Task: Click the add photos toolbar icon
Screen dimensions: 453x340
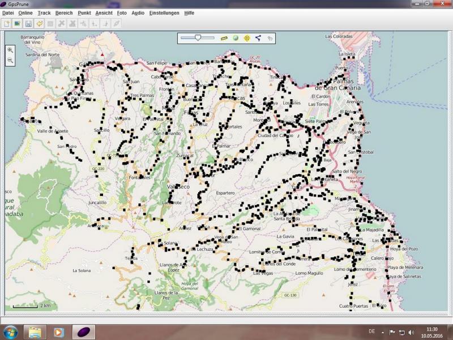Action: [17, 24]
